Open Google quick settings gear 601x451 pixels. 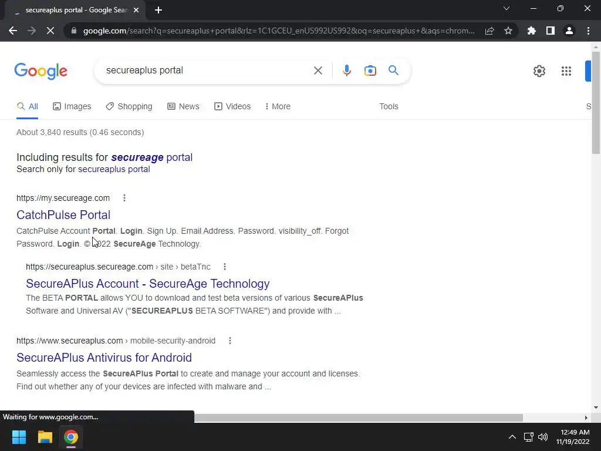point(539,71)
